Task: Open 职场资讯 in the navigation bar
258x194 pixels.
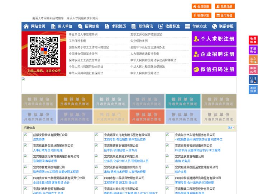Action: point(145,26)
